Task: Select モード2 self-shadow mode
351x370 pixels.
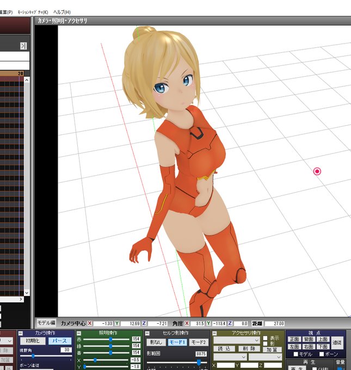Action: 198,342
